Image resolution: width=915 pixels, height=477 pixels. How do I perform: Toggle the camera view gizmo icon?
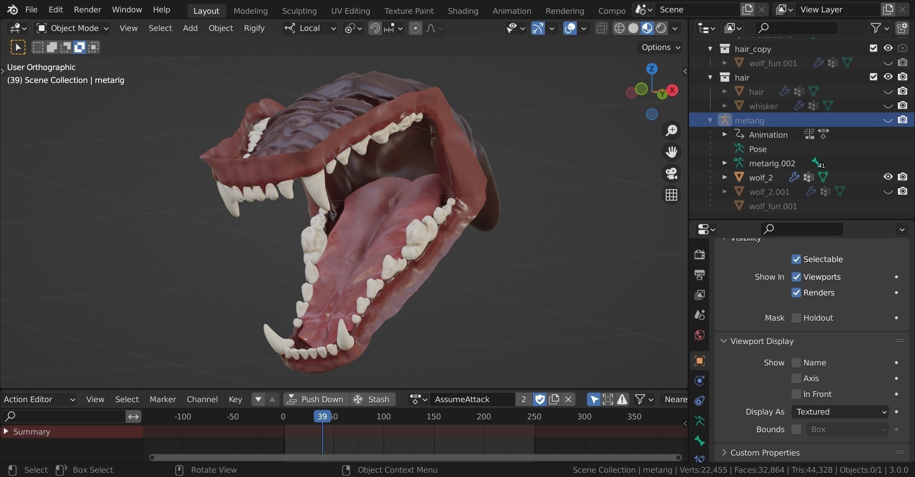671,173
